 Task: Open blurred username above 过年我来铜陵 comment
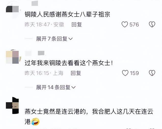click(35, 53)
